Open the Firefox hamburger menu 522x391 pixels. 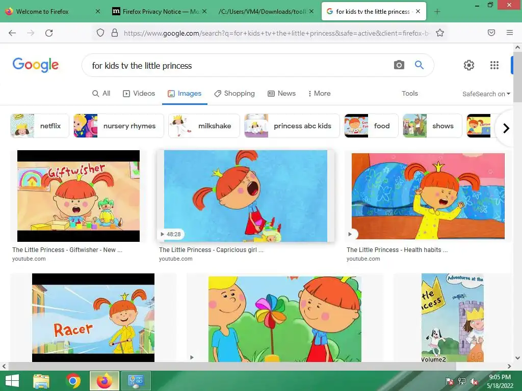click(509, 33)
